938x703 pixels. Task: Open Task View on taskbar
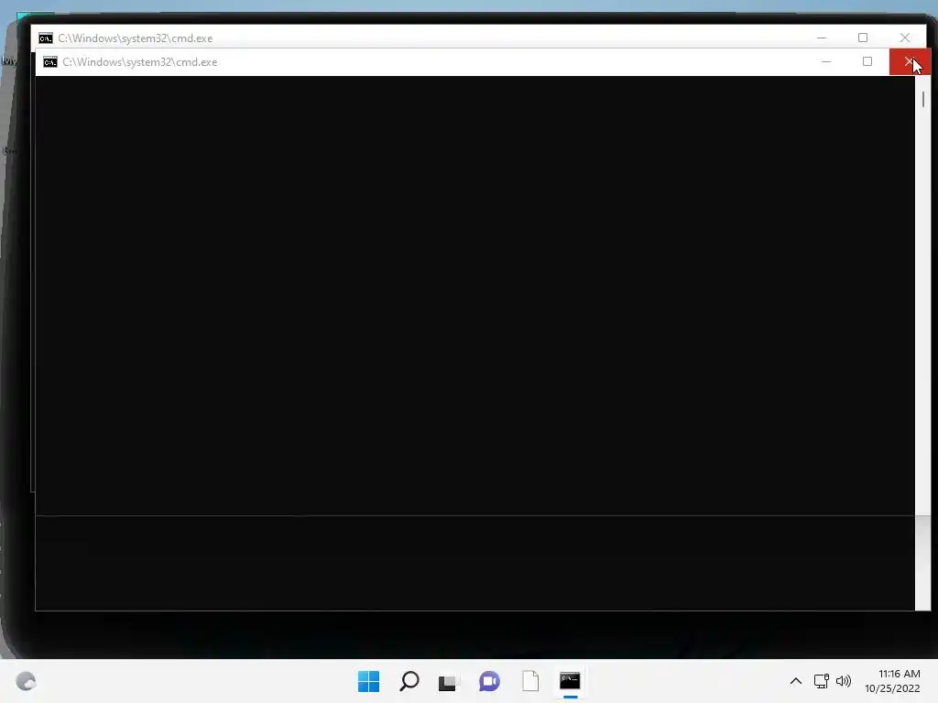[x=448, y=681]
